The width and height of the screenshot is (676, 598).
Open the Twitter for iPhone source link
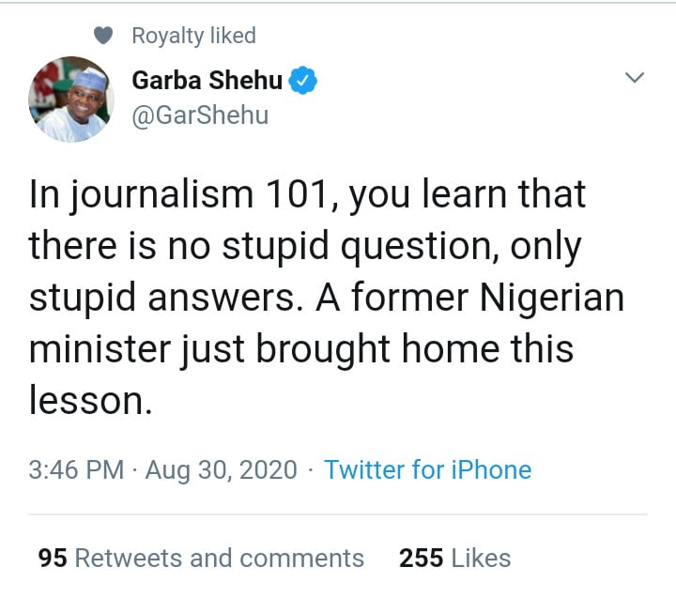click(x=427, y=469)
